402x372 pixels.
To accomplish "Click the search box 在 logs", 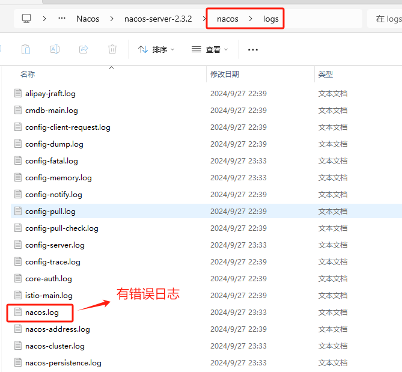I will (x=385, y=19).
